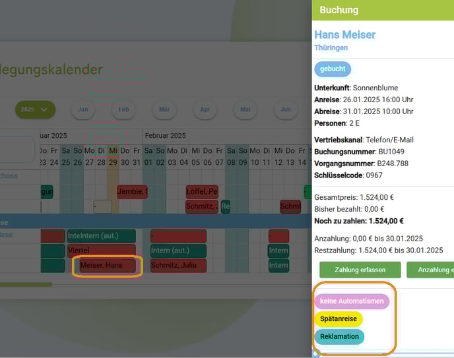
Task: Select the Feb month tab
Action: tap(123, 109)
